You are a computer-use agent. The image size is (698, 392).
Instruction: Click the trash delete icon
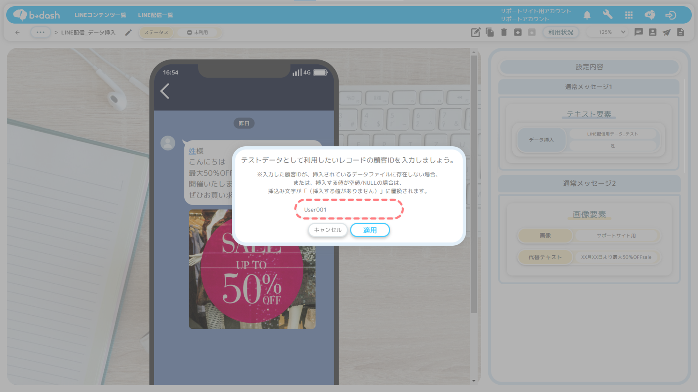[x=504, y=32]
